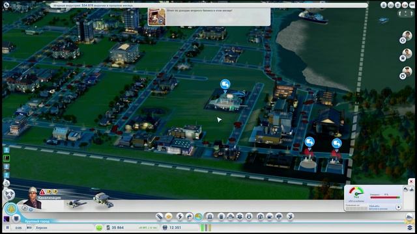This screenshot has width=417, height=234.
Task: Open the treasury showing 35 864
Action: pyautogui.click(x=115, y=227)
